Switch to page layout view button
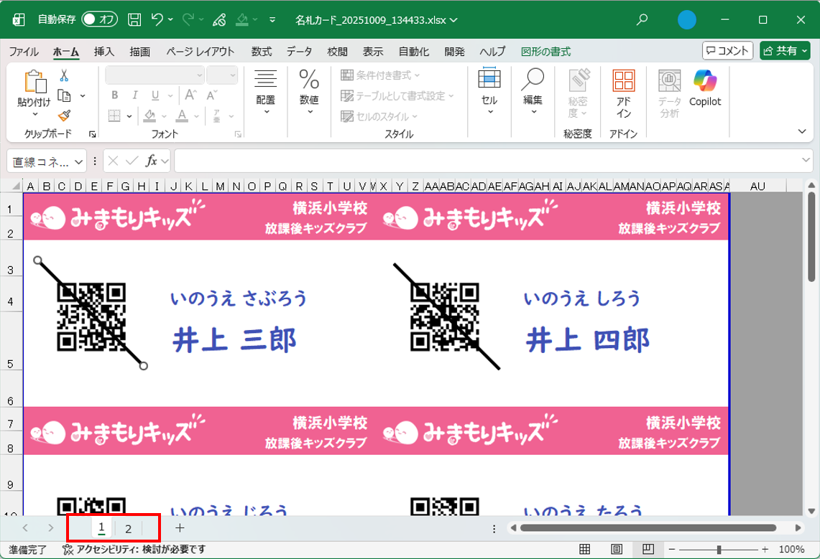Image resolution: width=820 pixels, height=559 pixels. [616, 550]
